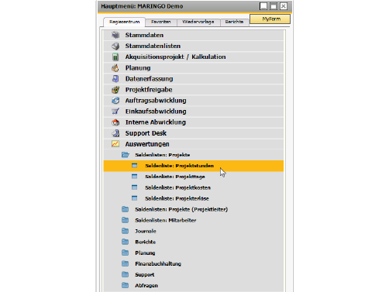Switch to the Regiezentrum tab
This screenshot has width=389, height=292.
click(124, 22)
